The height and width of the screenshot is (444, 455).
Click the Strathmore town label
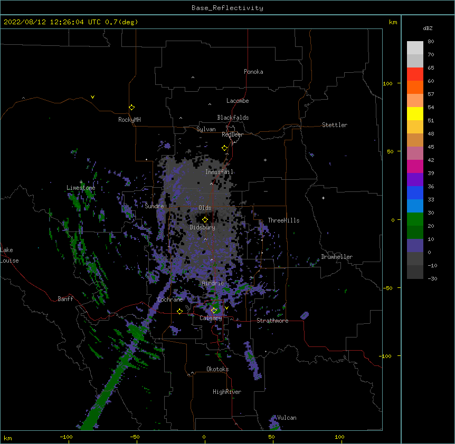(x=272, y=321)
